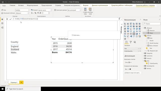Collapse the _Measure table in Fields

144,28
